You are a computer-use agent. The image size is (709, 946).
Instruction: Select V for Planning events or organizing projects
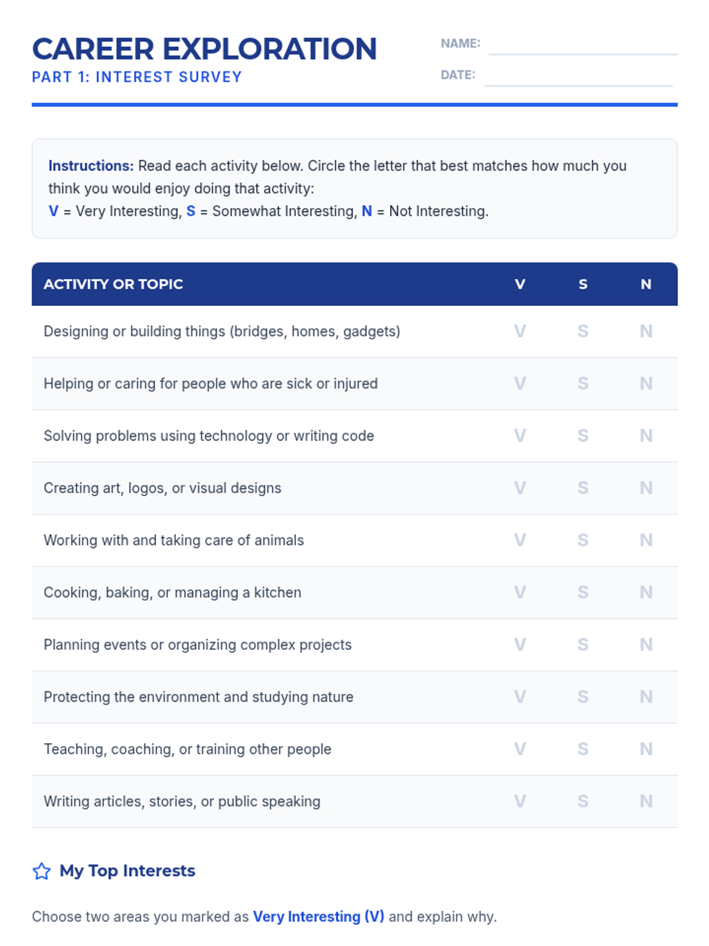click(x=520, y=644)
